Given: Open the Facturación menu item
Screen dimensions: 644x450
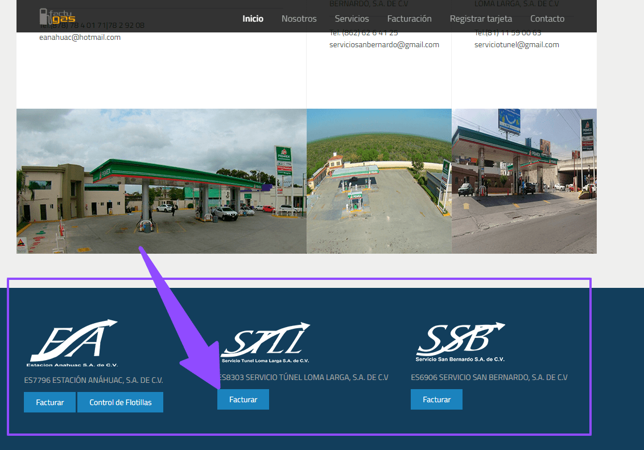Looking at the screenshot, I should [409, 18].
